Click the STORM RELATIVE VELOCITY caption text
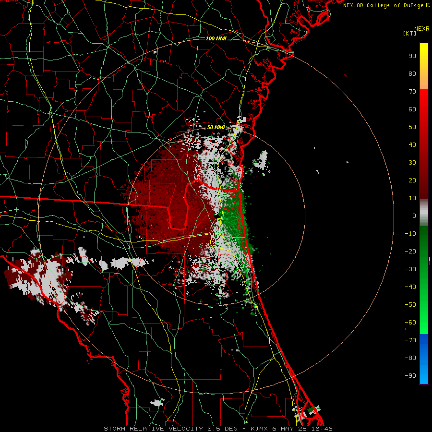 click(x=153, y=429)
